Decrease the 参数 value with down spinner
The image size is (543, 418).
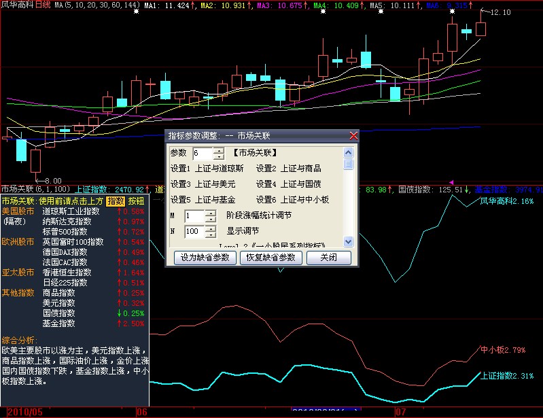tap(218, 157)
